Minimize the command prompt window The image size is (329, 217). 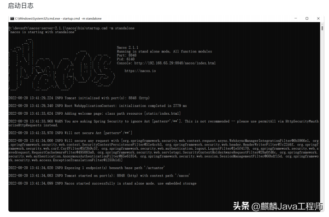point(296,18)
